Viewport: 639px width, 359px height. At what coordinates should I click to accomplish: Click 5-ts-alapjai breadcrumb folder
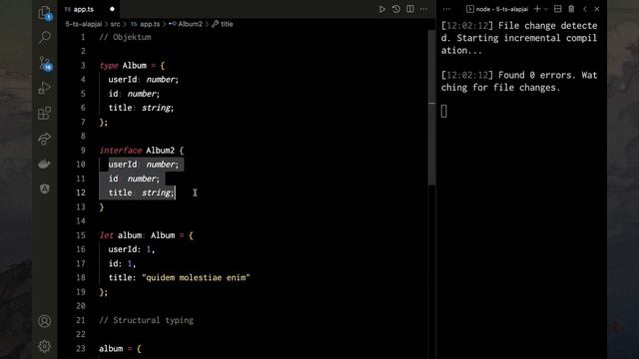coord(84,24)
